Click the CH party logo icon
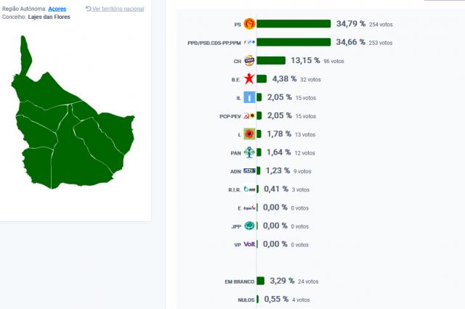Image resolution: width=465 pixels, height=309 pixels. (249, 61)
